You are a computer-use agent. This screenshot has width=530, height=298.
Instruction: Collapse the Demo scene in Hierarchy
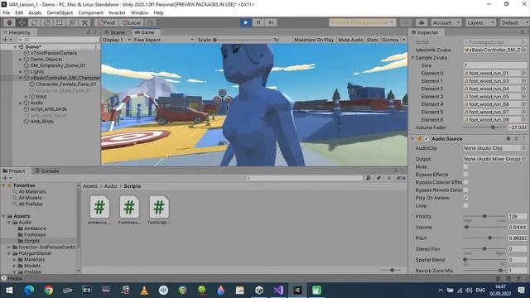tap(15, 47)
